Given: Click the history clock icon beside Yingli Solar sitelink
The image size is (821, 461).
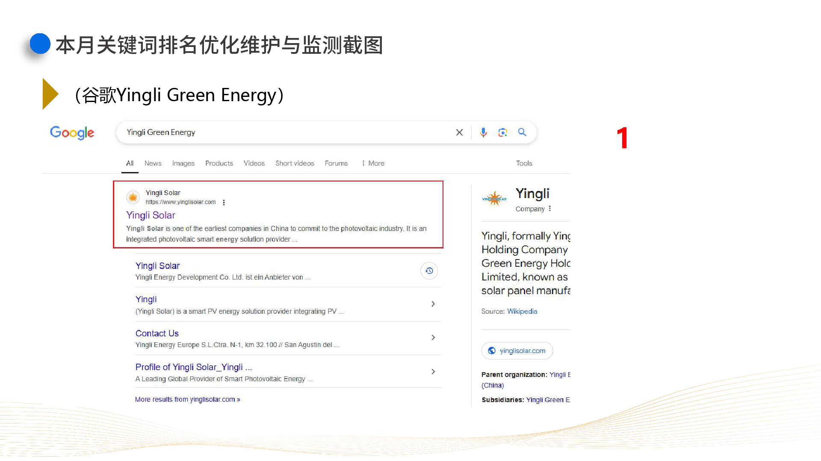Looking at the screenshot, I should point(429,271).
